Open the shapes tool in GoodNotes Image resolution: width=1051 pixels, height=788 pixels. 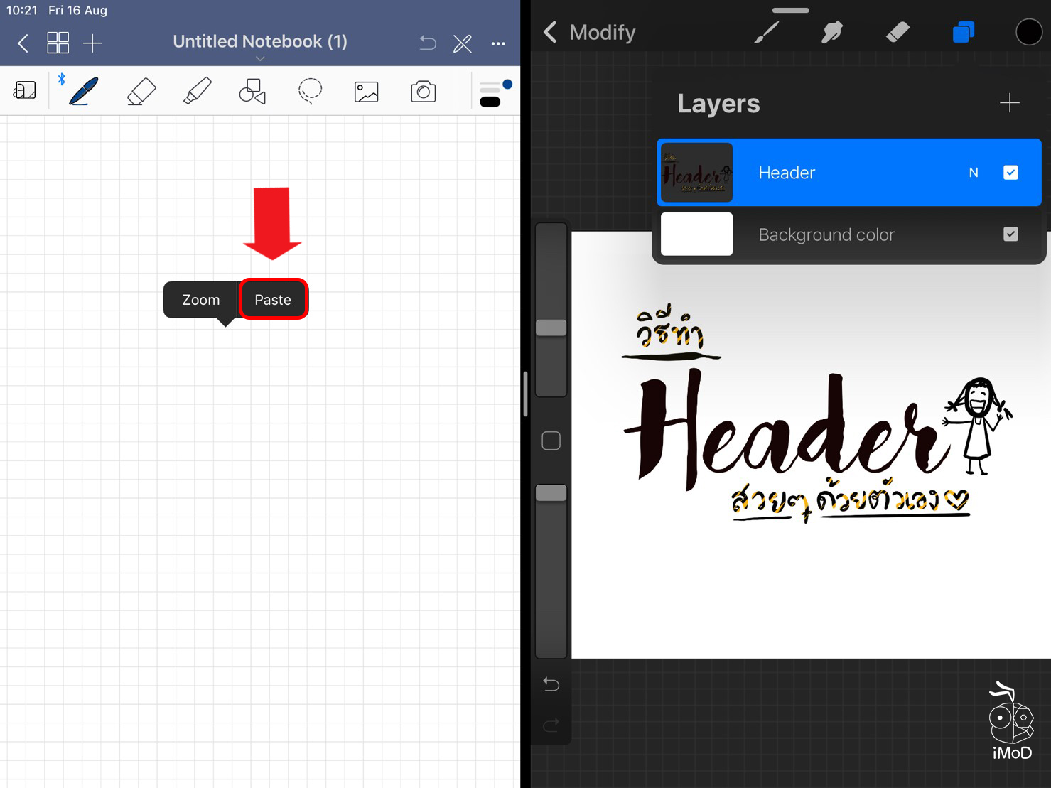click(252, 91)
